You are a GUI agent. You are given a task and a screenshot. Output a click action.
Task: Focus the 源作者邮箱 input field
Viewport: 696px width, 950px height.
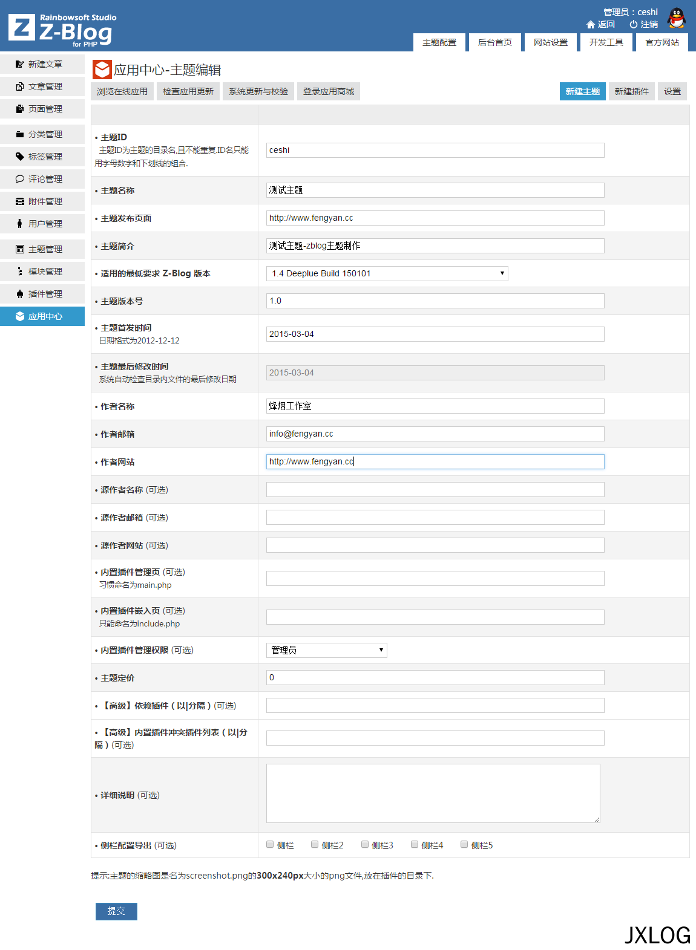coord(435,517)
